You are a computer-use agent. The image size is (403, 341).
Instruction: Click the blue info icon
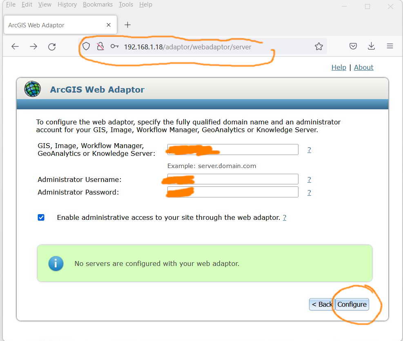(x=56, y=263)
